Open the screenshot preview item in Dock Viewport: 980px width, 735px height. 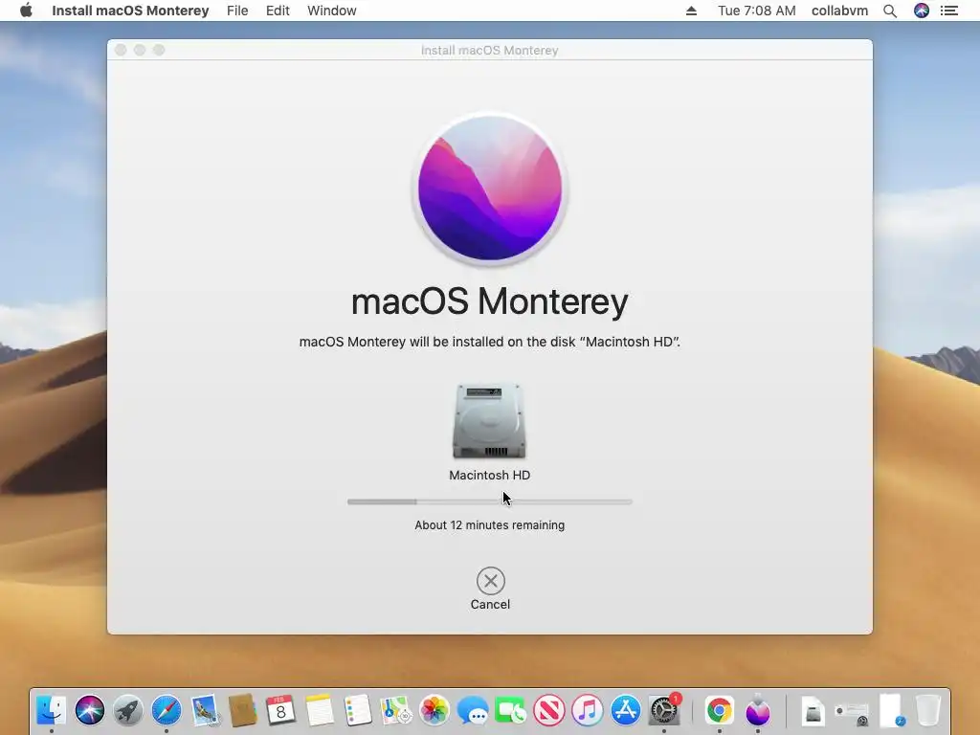[852, 712]
